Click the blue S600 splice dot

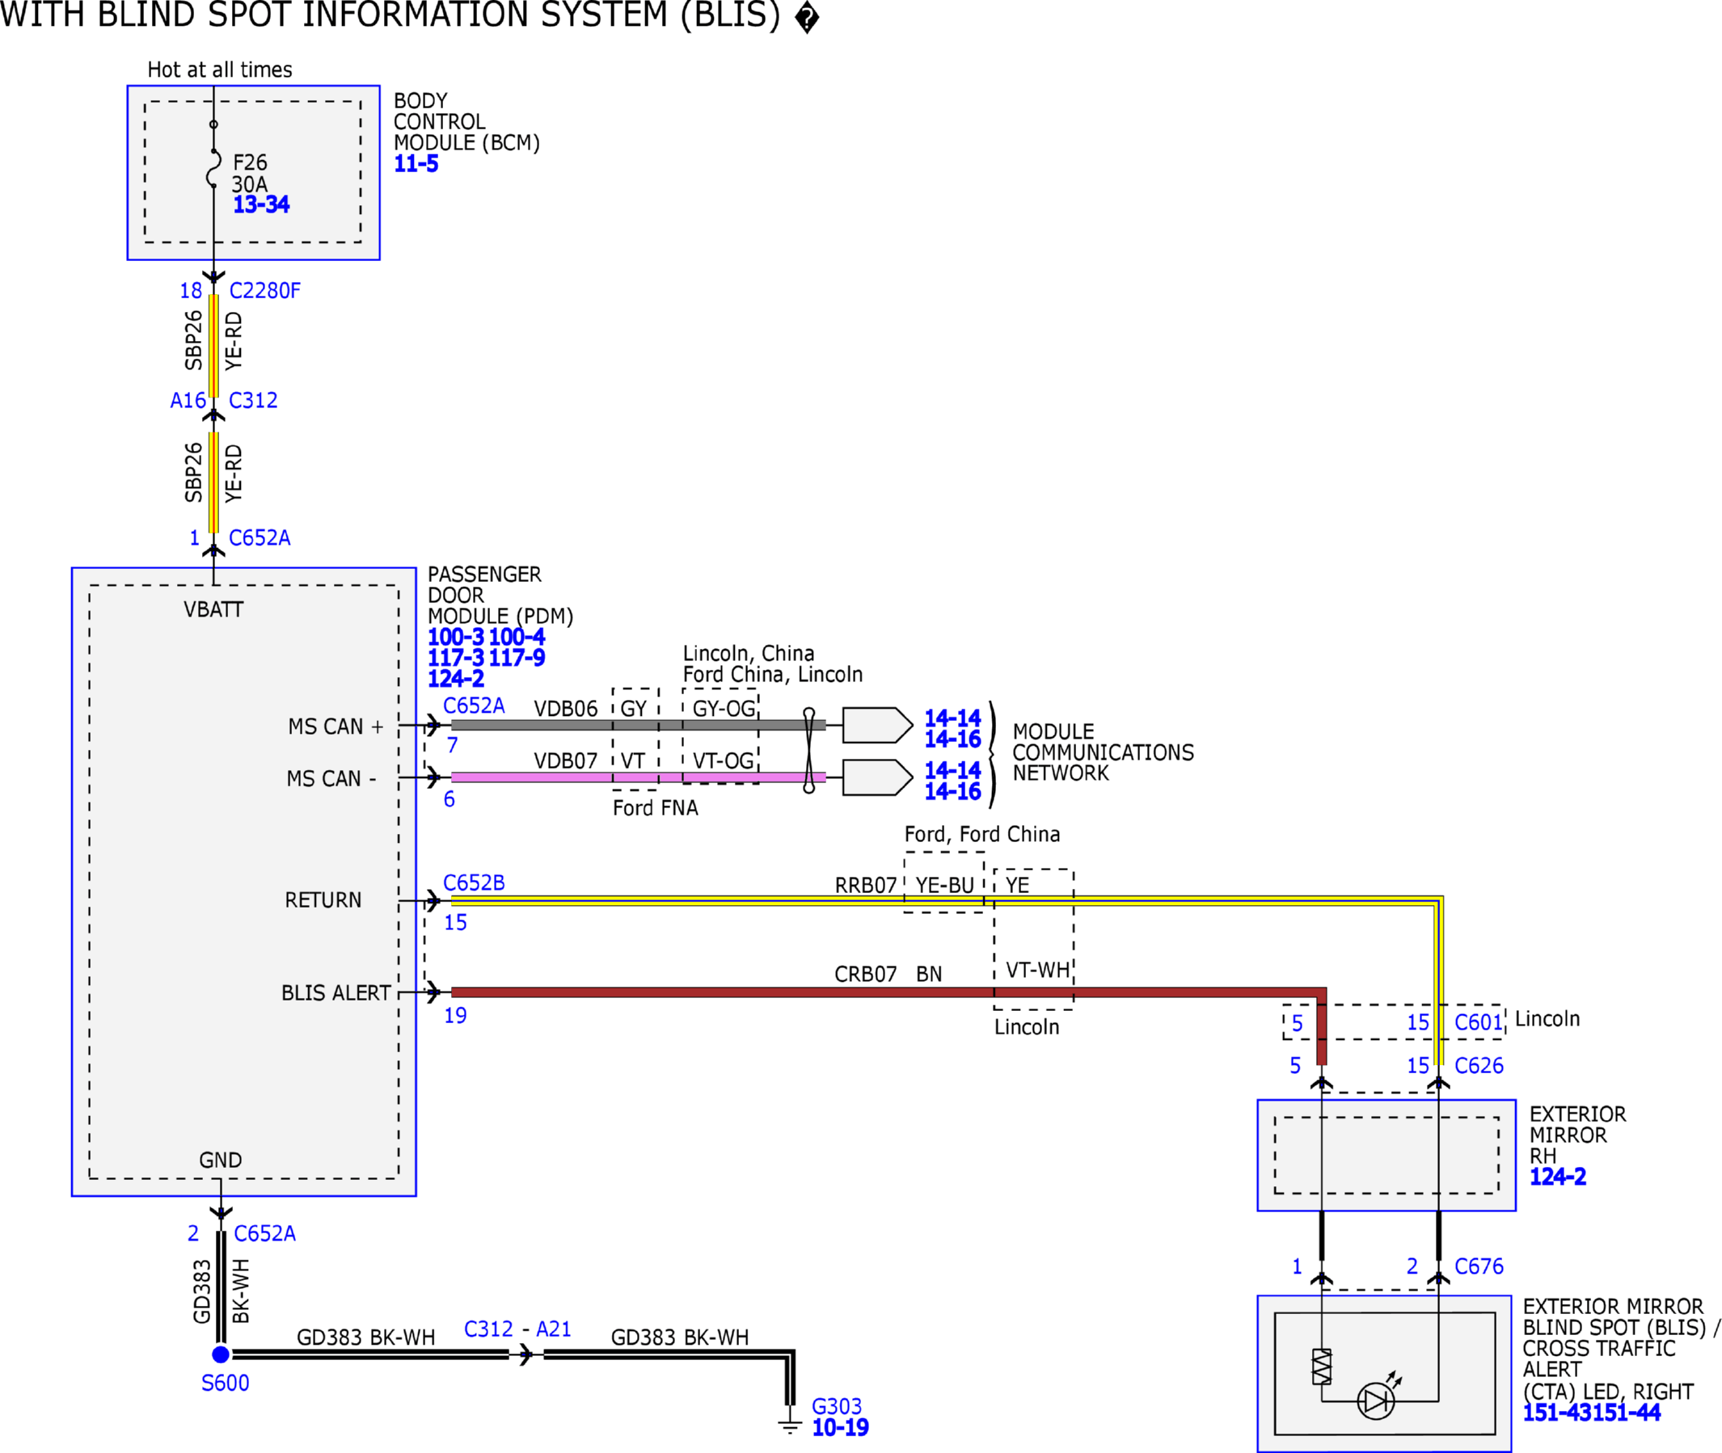[x=220, y=1354]
